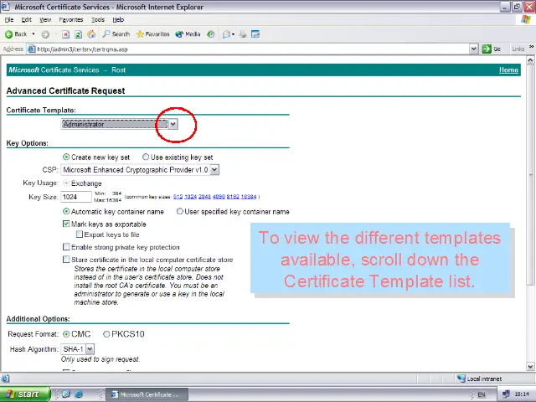
Task: Open the CSP provider dropdown
Action: (x=214, y=170)
